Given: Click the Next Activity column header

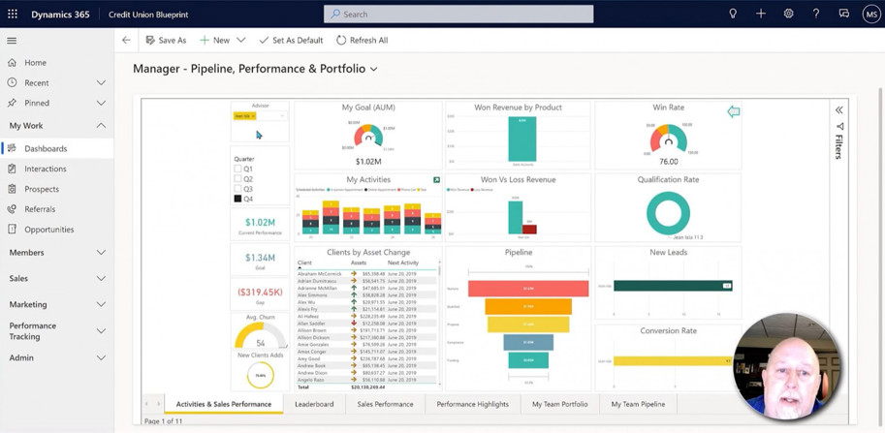Looking at the screenshot, I should [403, 263].
